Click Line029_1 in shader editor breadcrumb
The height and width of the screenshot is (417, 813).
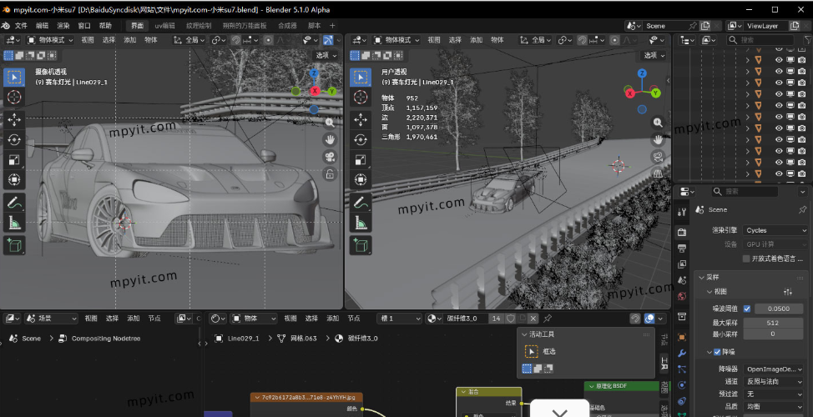(x=243, y=339)
